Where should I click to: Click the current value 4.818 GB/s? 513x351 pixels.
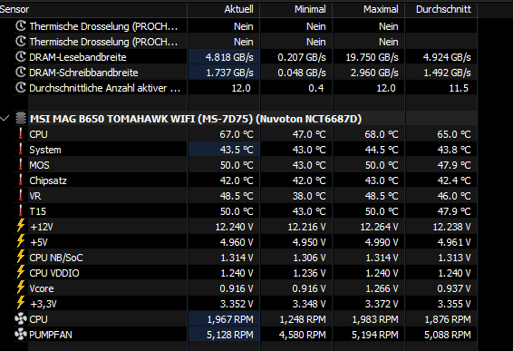229,57
